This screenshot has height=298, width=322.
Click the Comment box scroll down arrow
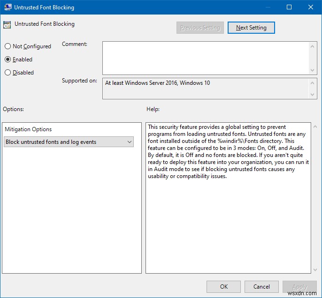click(312, 70)
